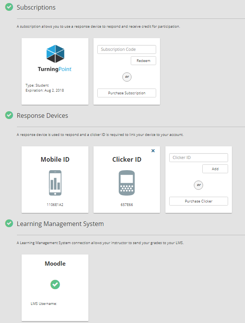Click the LMS Username label

point(44,303)
